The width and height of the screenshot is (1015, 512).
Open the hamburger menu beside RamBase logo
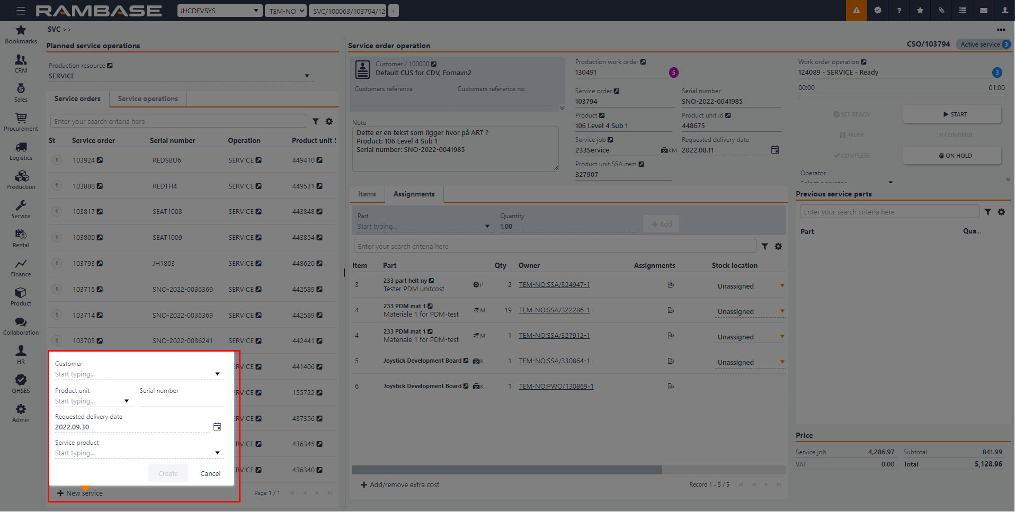point(21,11)
